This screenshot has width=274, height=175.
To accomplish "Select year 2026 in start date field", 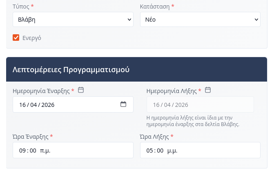I will coord(48,105).
